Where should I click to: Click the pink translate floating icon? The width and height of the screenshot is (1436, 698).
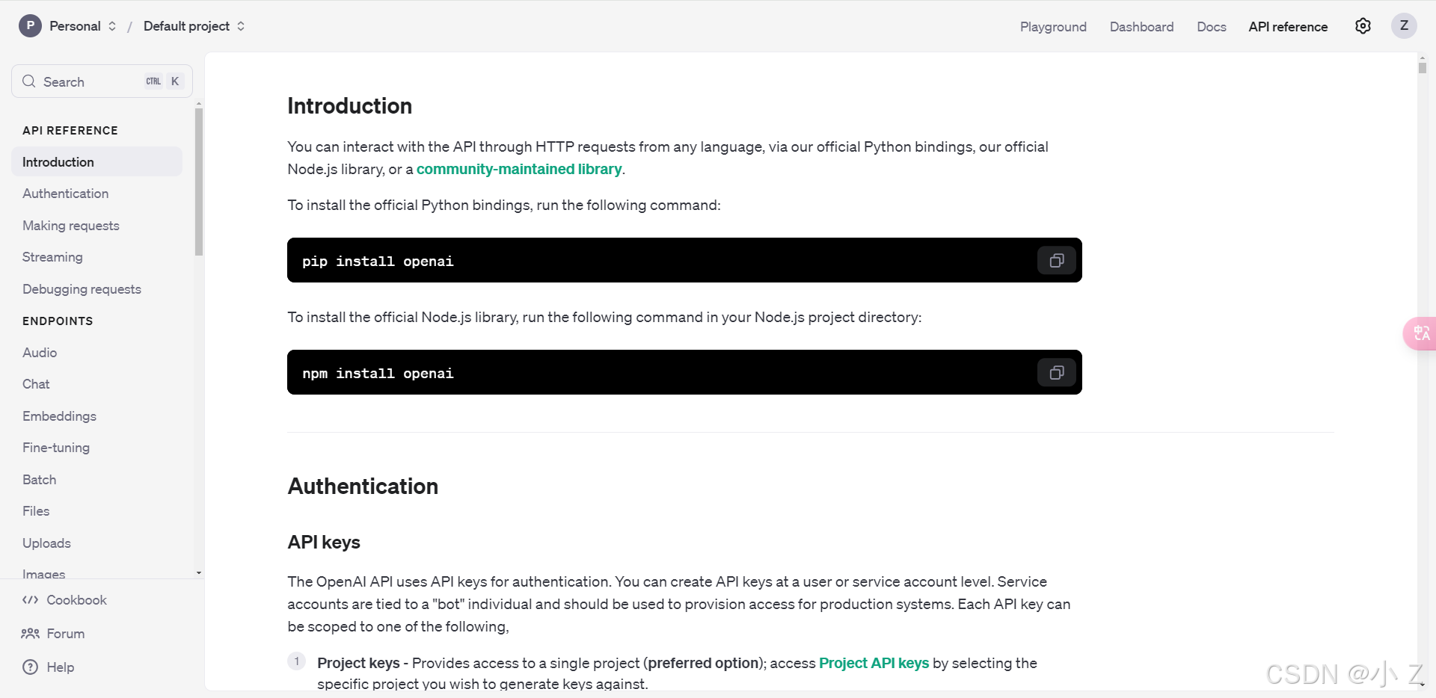pos(1420,333)
